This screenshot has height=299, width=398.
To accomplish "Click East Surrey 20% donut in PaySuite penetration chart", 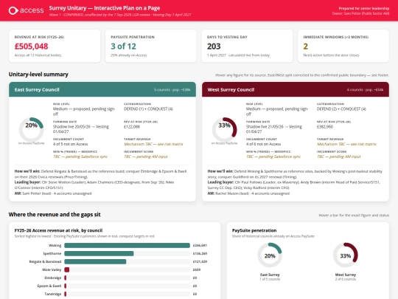I will coord(270,255).
